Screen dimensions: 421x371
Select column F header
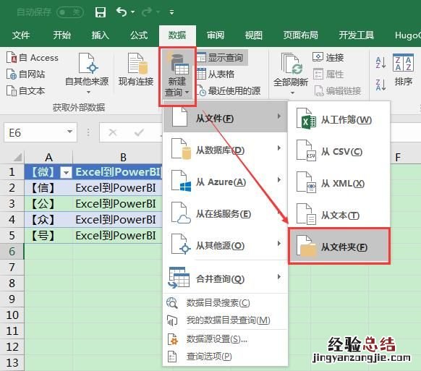pos(398,158)
